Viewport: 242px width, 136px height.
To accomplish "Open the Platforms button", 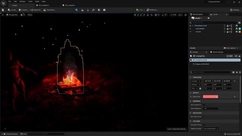I will point(152,10).
